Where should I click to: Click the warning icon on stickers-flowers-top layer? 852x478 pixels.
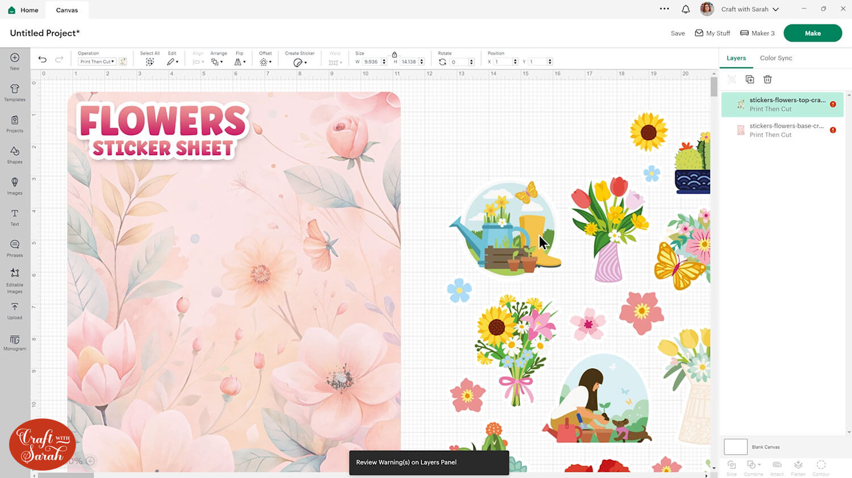point(833,105)
